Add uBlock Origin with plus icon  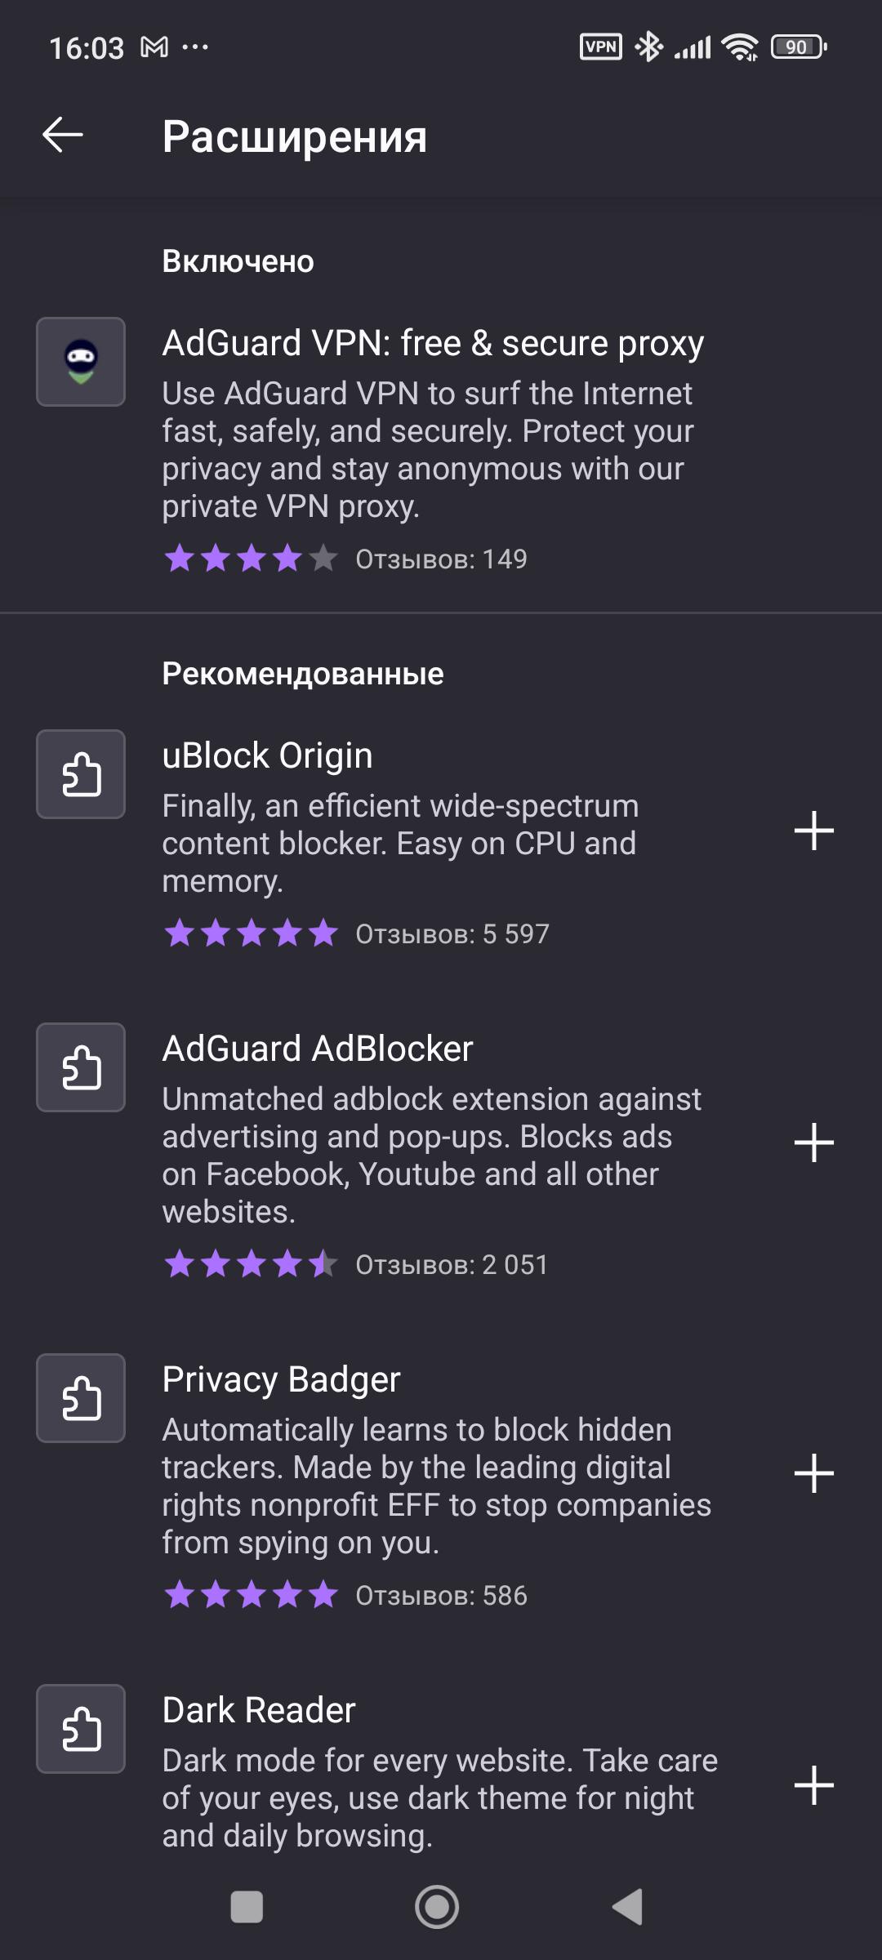click(x=813, y=831)
